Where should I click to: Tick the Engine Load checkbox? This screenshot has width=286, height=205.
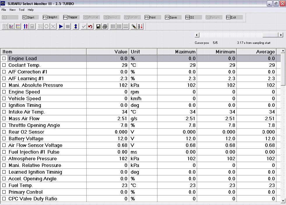point(4,58)
